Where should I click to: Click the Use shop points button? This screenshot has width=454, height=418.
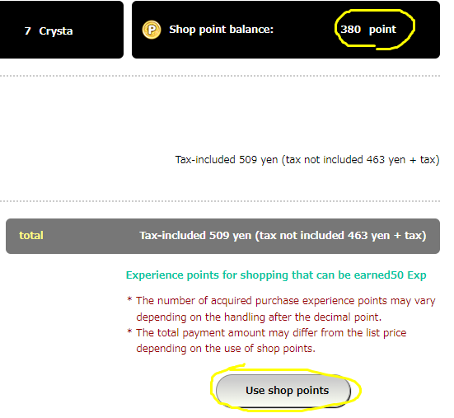click(x=283, y=391)
